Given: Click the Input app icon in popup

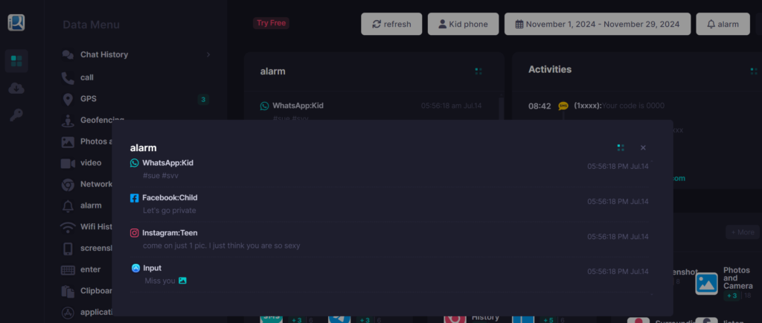Looking at the screenshot, I should pyautogui.click(x=135, y=268).
